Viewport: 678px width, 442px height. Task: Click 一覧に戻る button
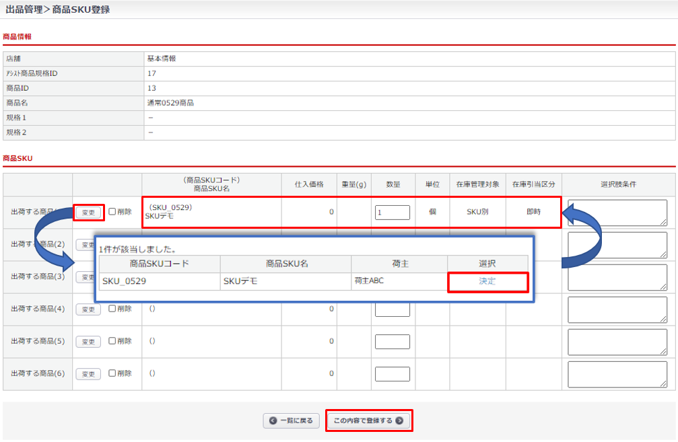291,420
